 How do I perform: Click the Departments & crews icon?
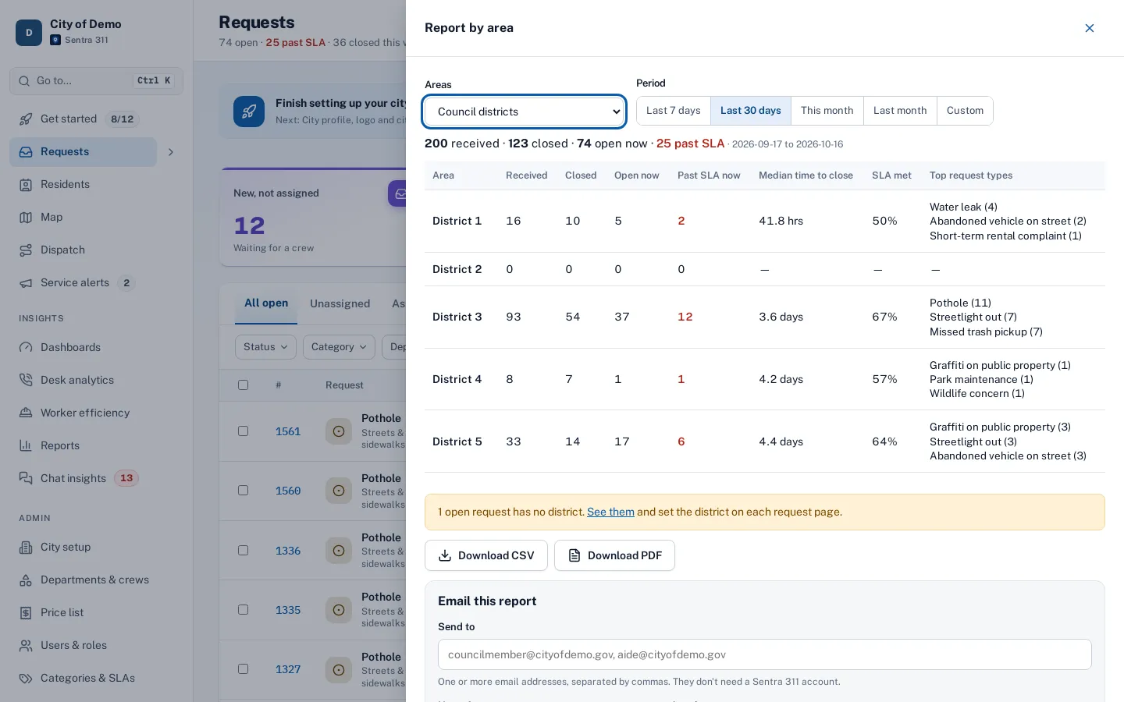pos(26,580)
